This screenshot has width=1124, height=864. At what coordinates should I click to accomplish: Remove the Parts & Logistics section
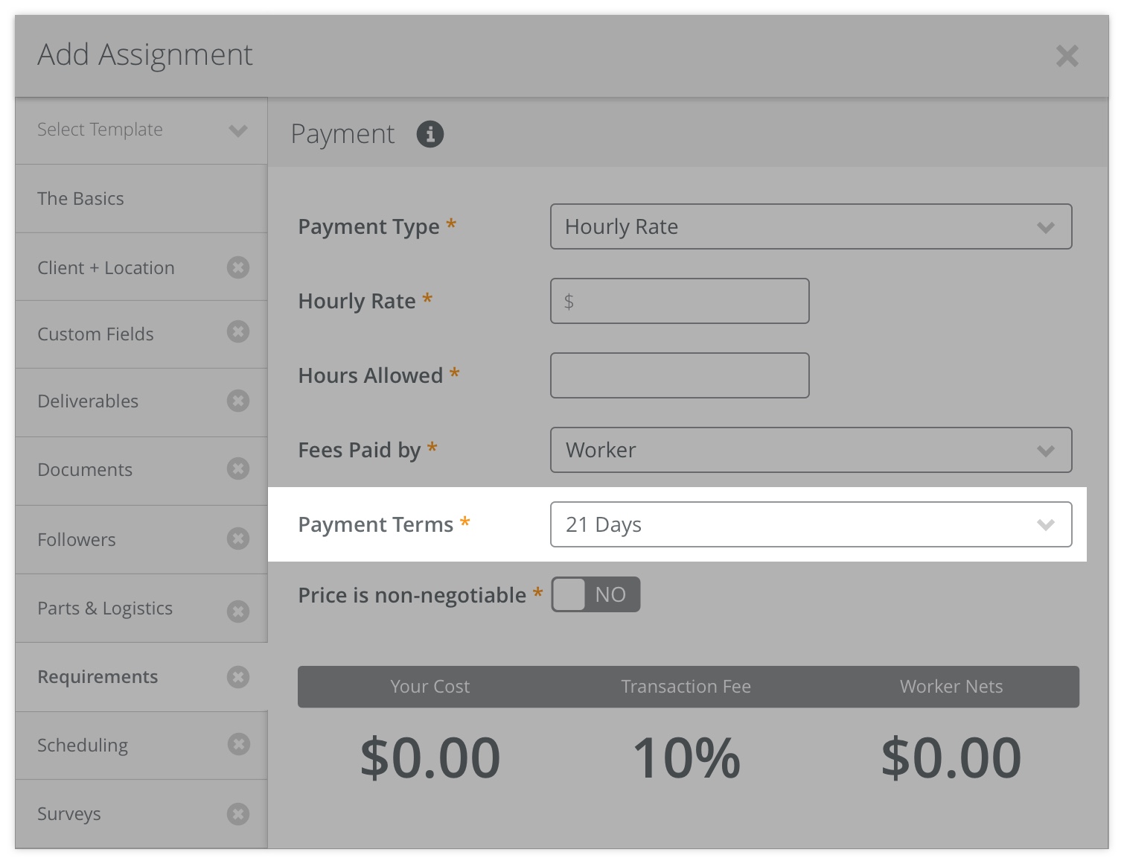pyautogui.click(x=238, y=611)
